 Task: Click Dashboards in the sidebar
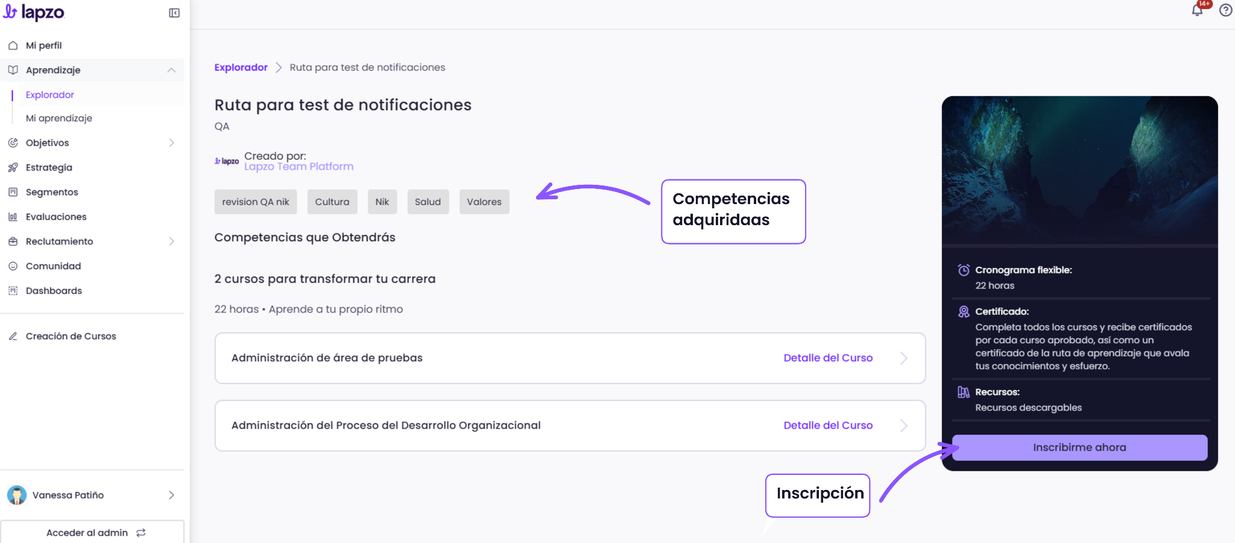click(54, 291)
